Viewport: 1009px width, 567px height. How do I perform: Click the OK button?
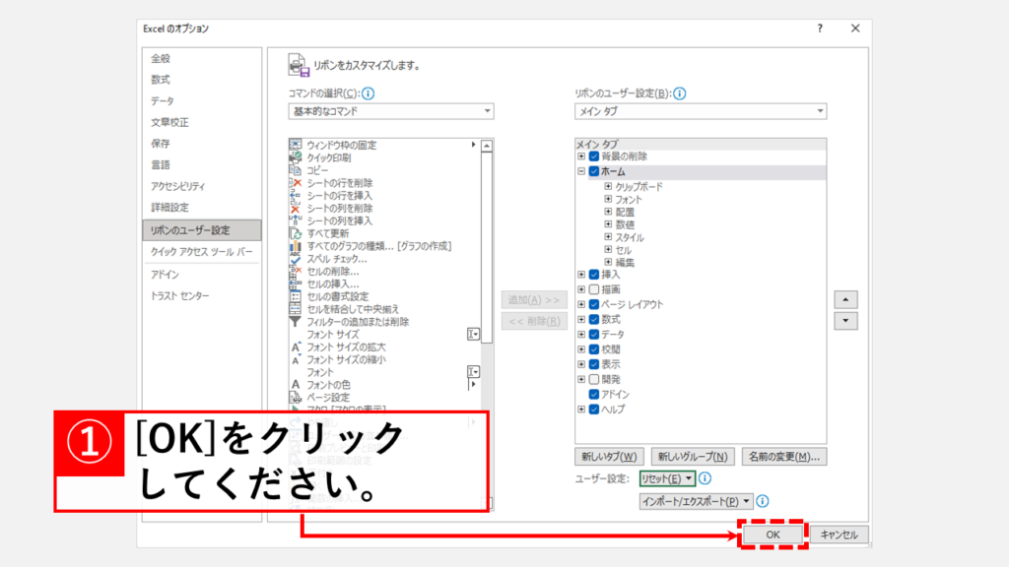point(773,535)
